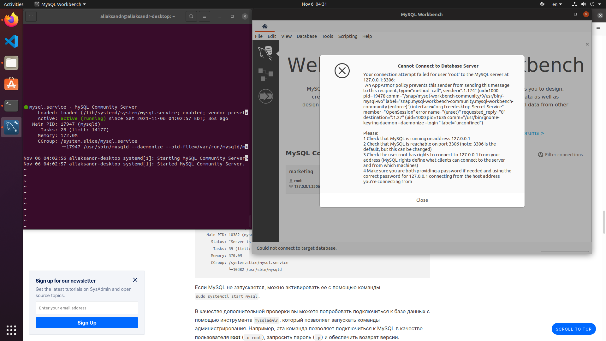Close the newsletter signup popup

(135, 280)
